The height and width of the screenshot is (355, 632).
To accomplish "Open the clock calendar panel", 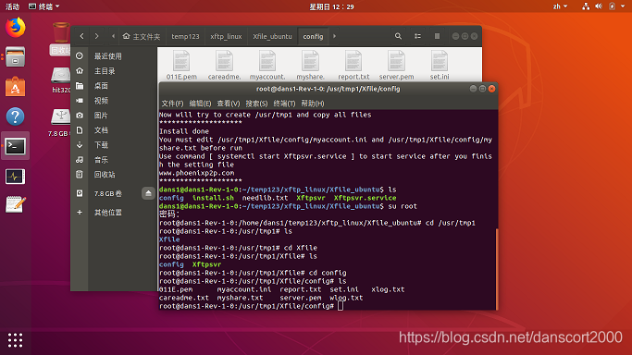I will point(331,6).
